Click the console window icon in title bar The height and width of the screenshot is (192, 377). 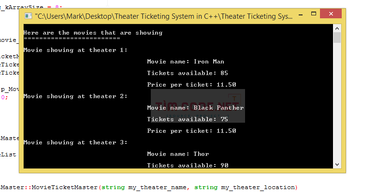29,16
